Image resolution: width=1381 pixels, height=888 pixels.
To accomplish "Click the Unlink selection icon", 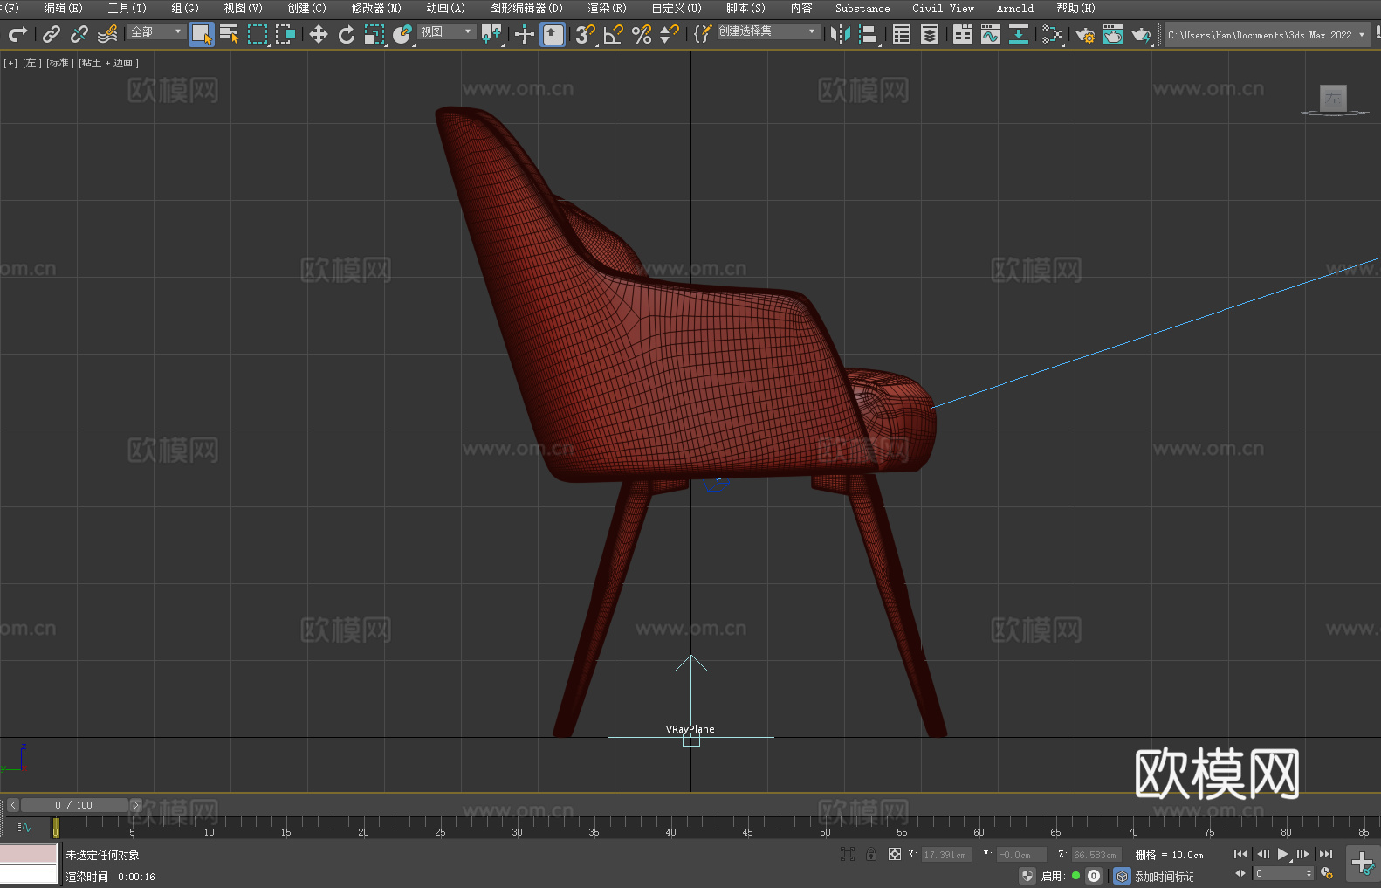I will pyautogui.click(x=79, y=34).
